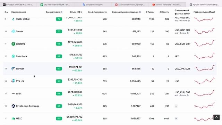Open Huobi Global exchange page
The image size is (222, 125).
click(23, 19)
